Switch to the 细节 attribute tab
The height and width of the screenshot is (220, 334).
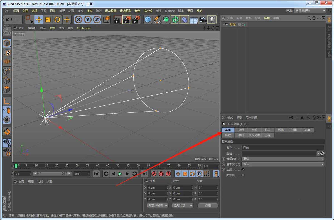tap(267, 130)
